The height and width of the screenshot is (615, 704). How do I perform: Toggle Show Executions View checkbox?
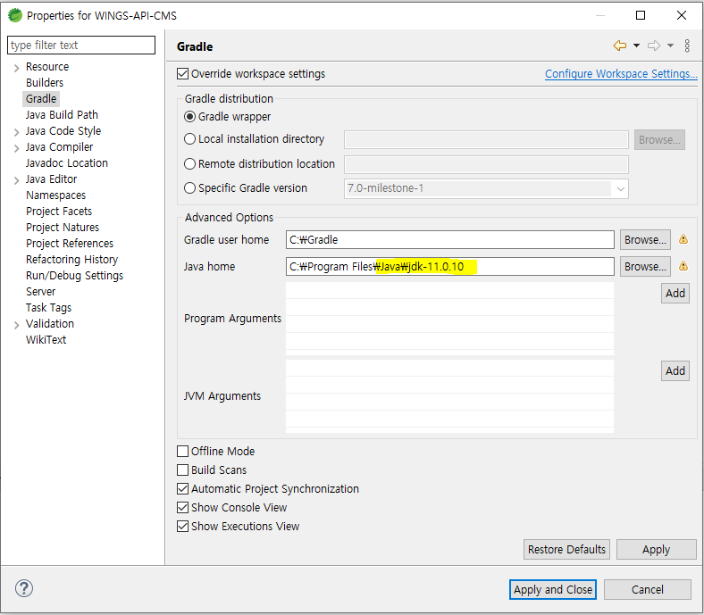pyautogui.click(x=182, y=526)
